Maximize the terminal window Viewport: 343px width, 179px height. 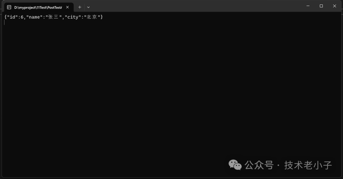pyautogui.click(x=321, y=6)
